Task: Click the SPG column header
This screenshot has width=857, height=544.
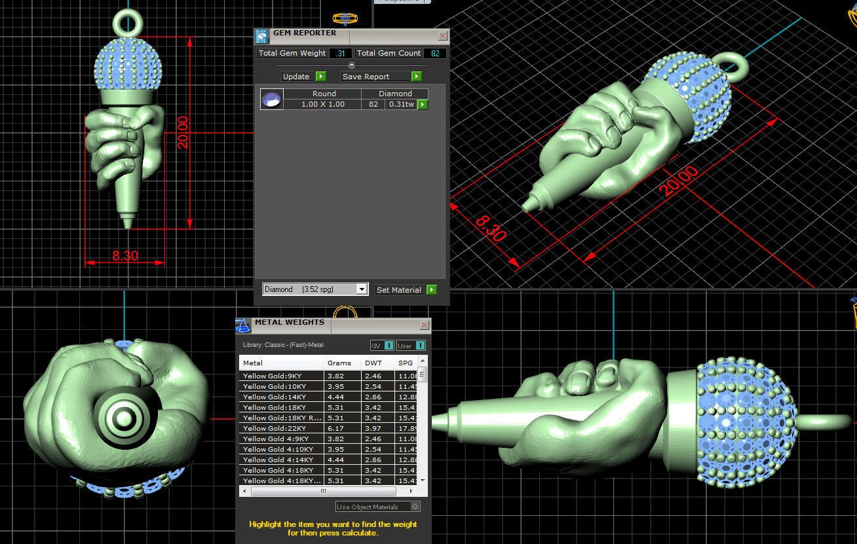Action: point(406,363)
